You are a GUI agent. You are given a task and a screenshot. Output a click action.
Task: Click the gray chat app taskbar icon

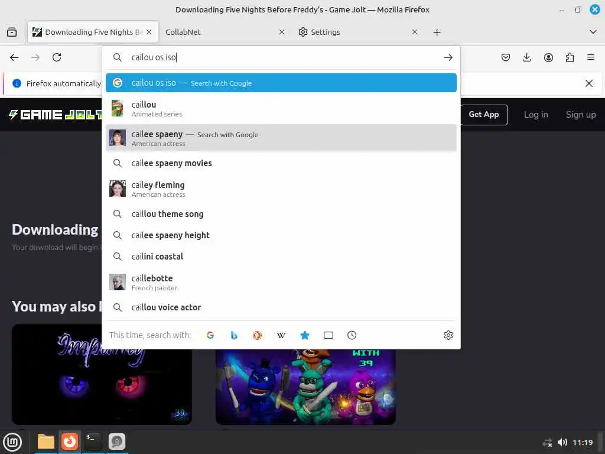coord(116,442)
